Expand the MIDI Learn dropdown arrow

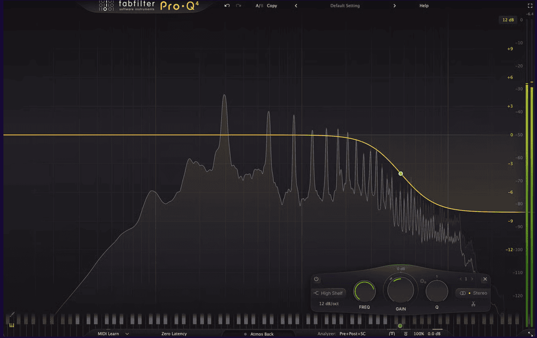coord(127,334)
